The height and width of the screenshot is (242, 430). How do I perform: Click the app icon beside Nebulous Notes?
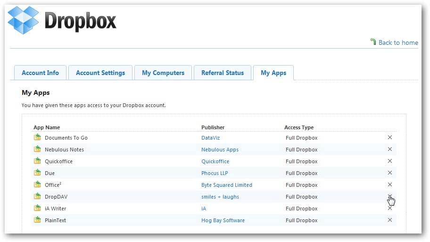(37, 149)
